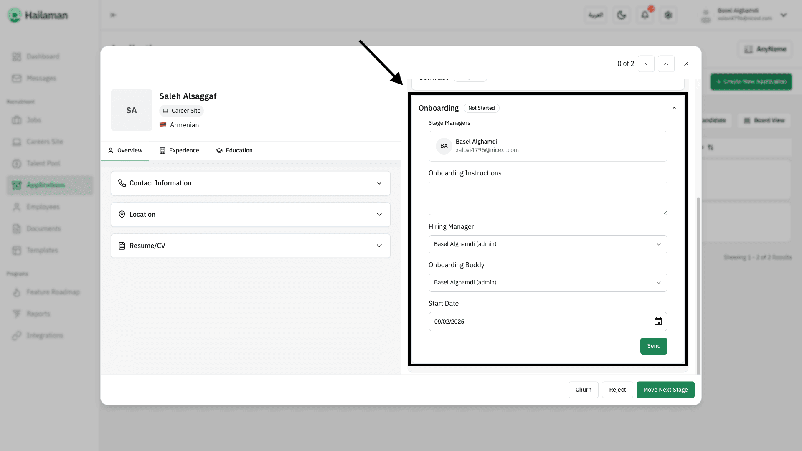Click the Reject button
Screen dimensions: 802x451
[617, 390]
